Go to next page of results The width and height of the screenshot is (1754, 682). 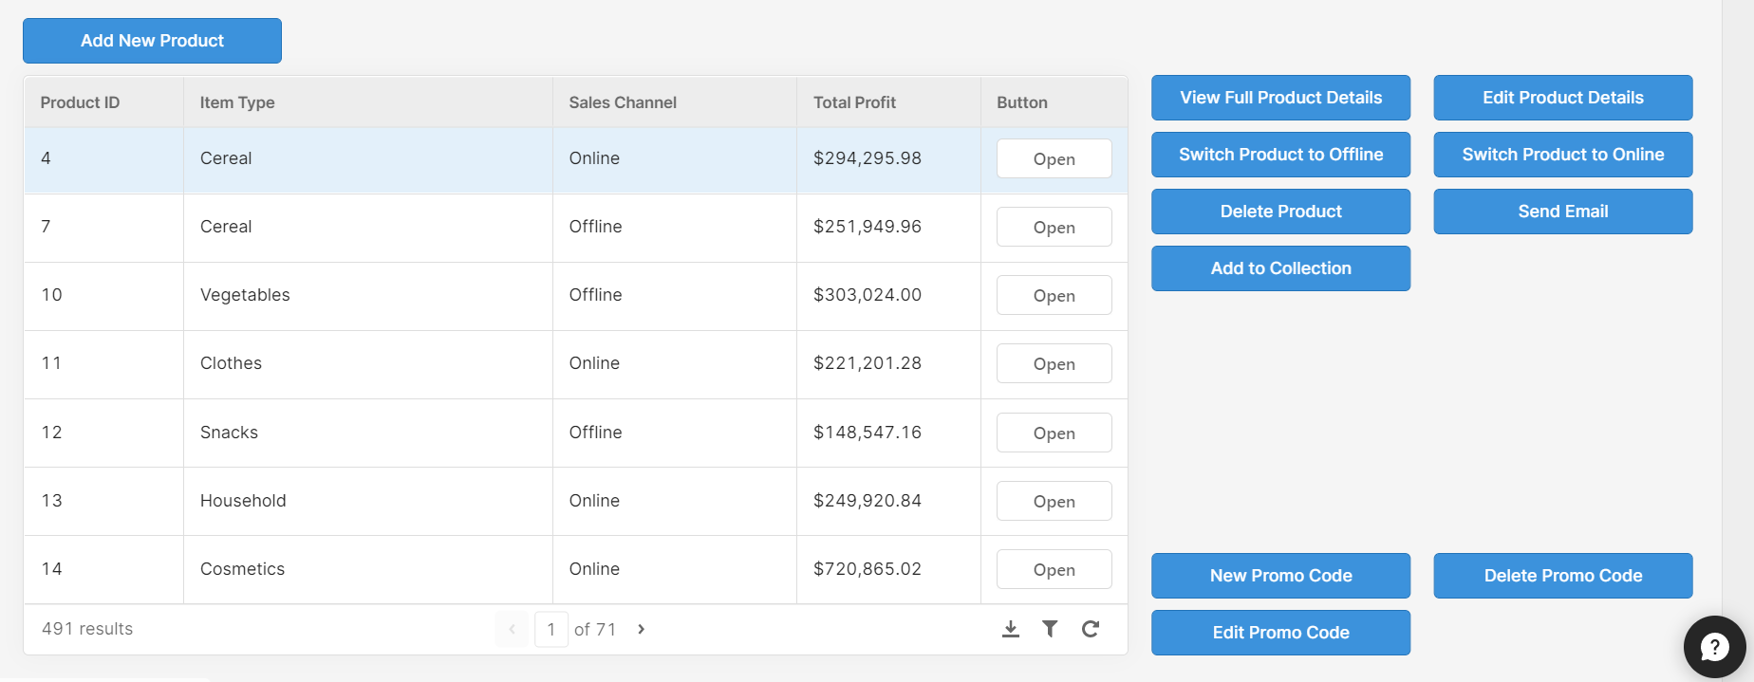642,629
